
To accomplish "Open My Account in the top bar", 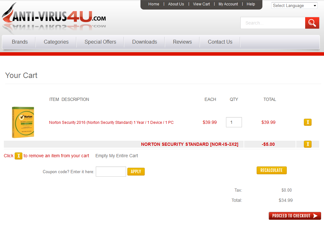I will coord(228,4).
